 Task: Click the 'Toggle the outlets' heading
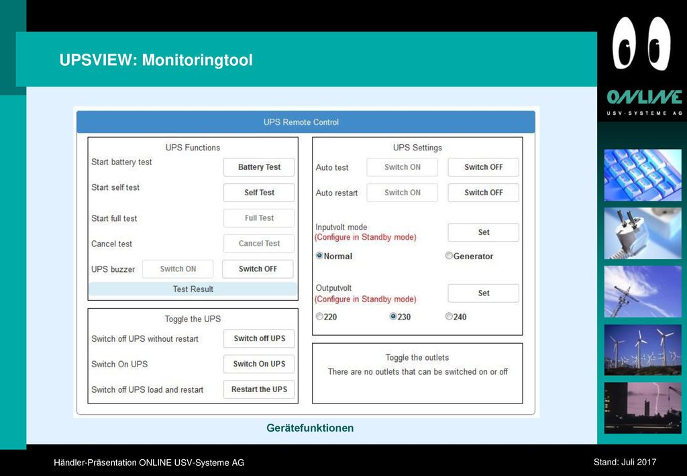point(417,358)
